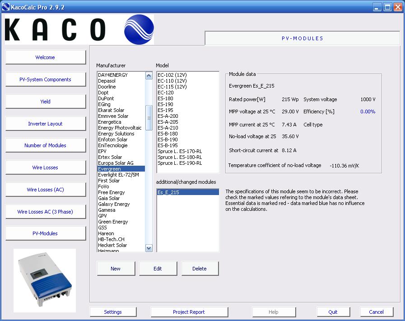Click the New module button
The height and width of the screenshot is (321, 405).
[116, 269]
